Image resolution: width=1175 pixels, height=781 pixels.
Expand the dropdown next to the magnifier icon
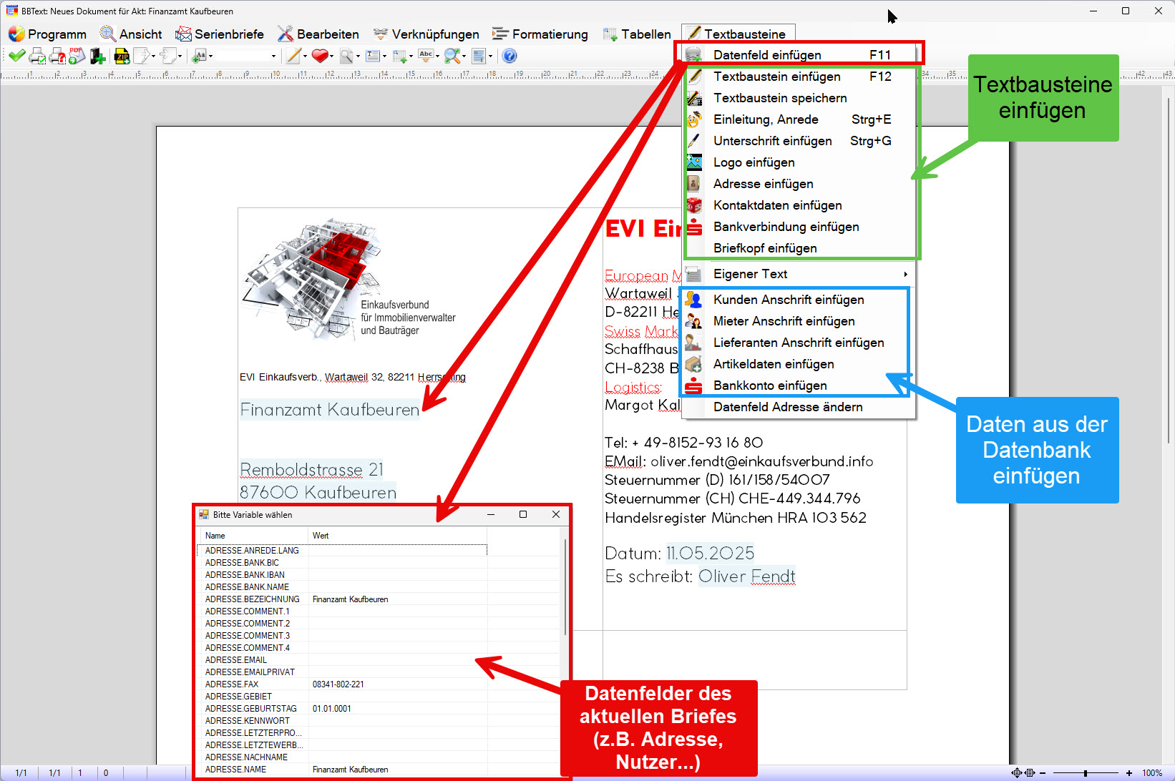[x=358, y=56]
